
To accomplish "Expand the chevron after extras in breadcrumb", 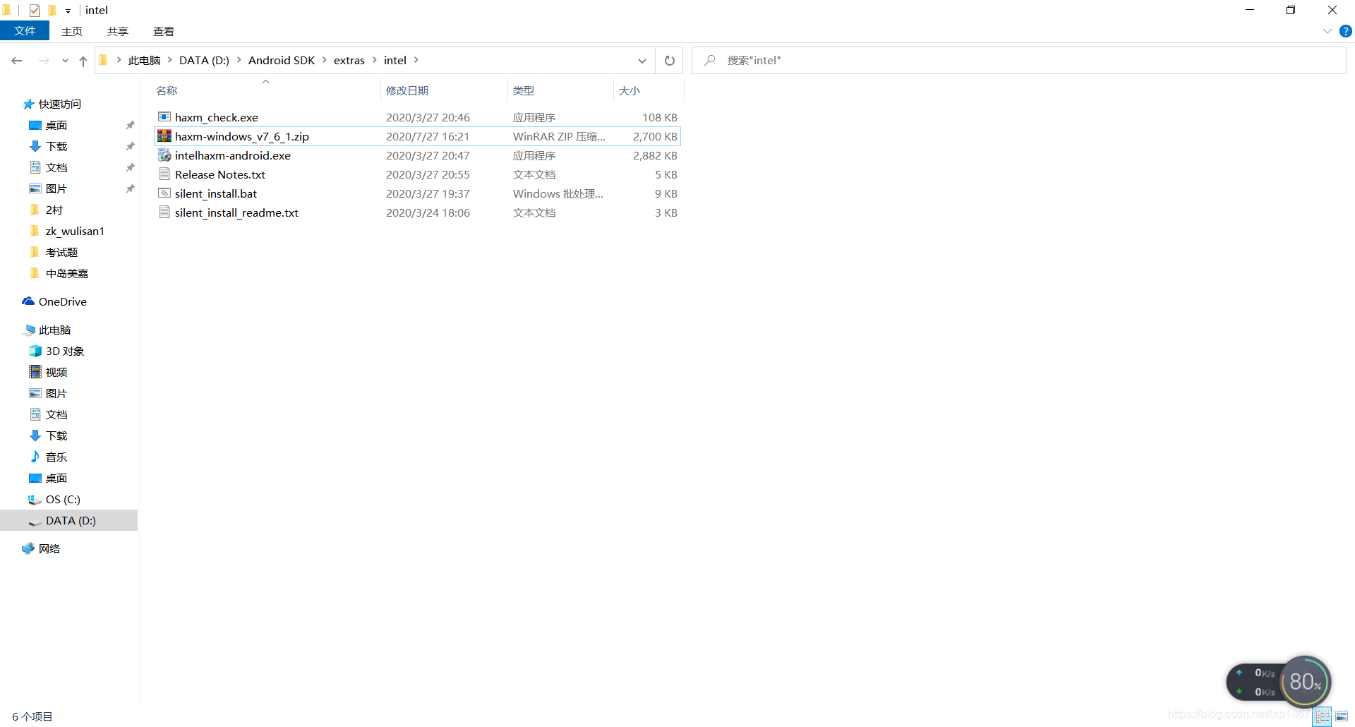I will click(x=375, y=60).
